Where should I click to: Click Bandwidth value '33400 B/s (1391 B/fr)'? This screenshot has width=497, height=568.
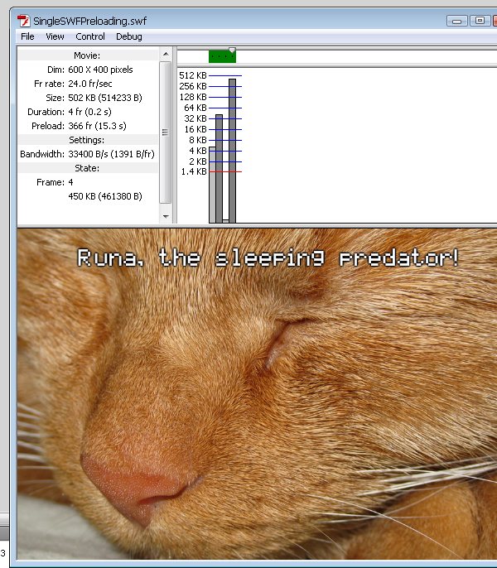(111, 154)
